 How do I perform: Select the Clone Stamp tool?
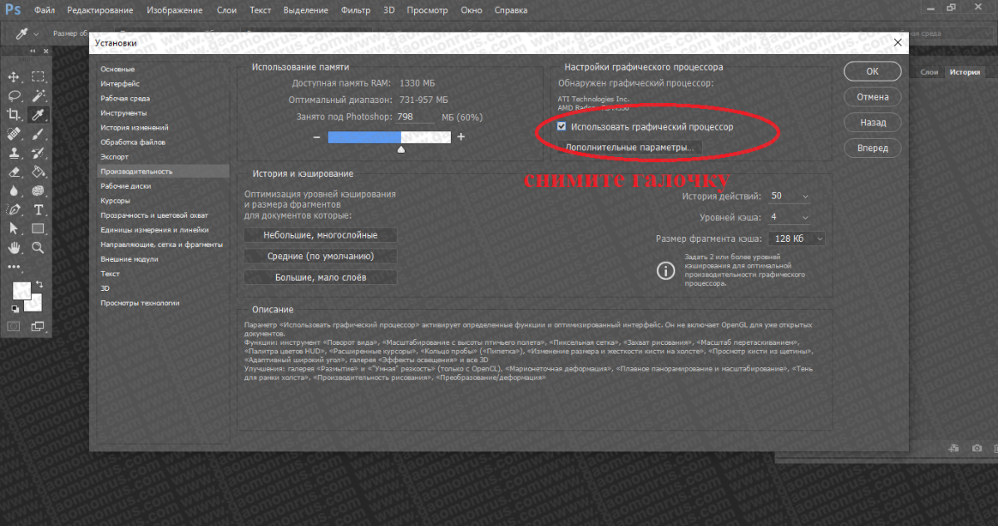14,153
